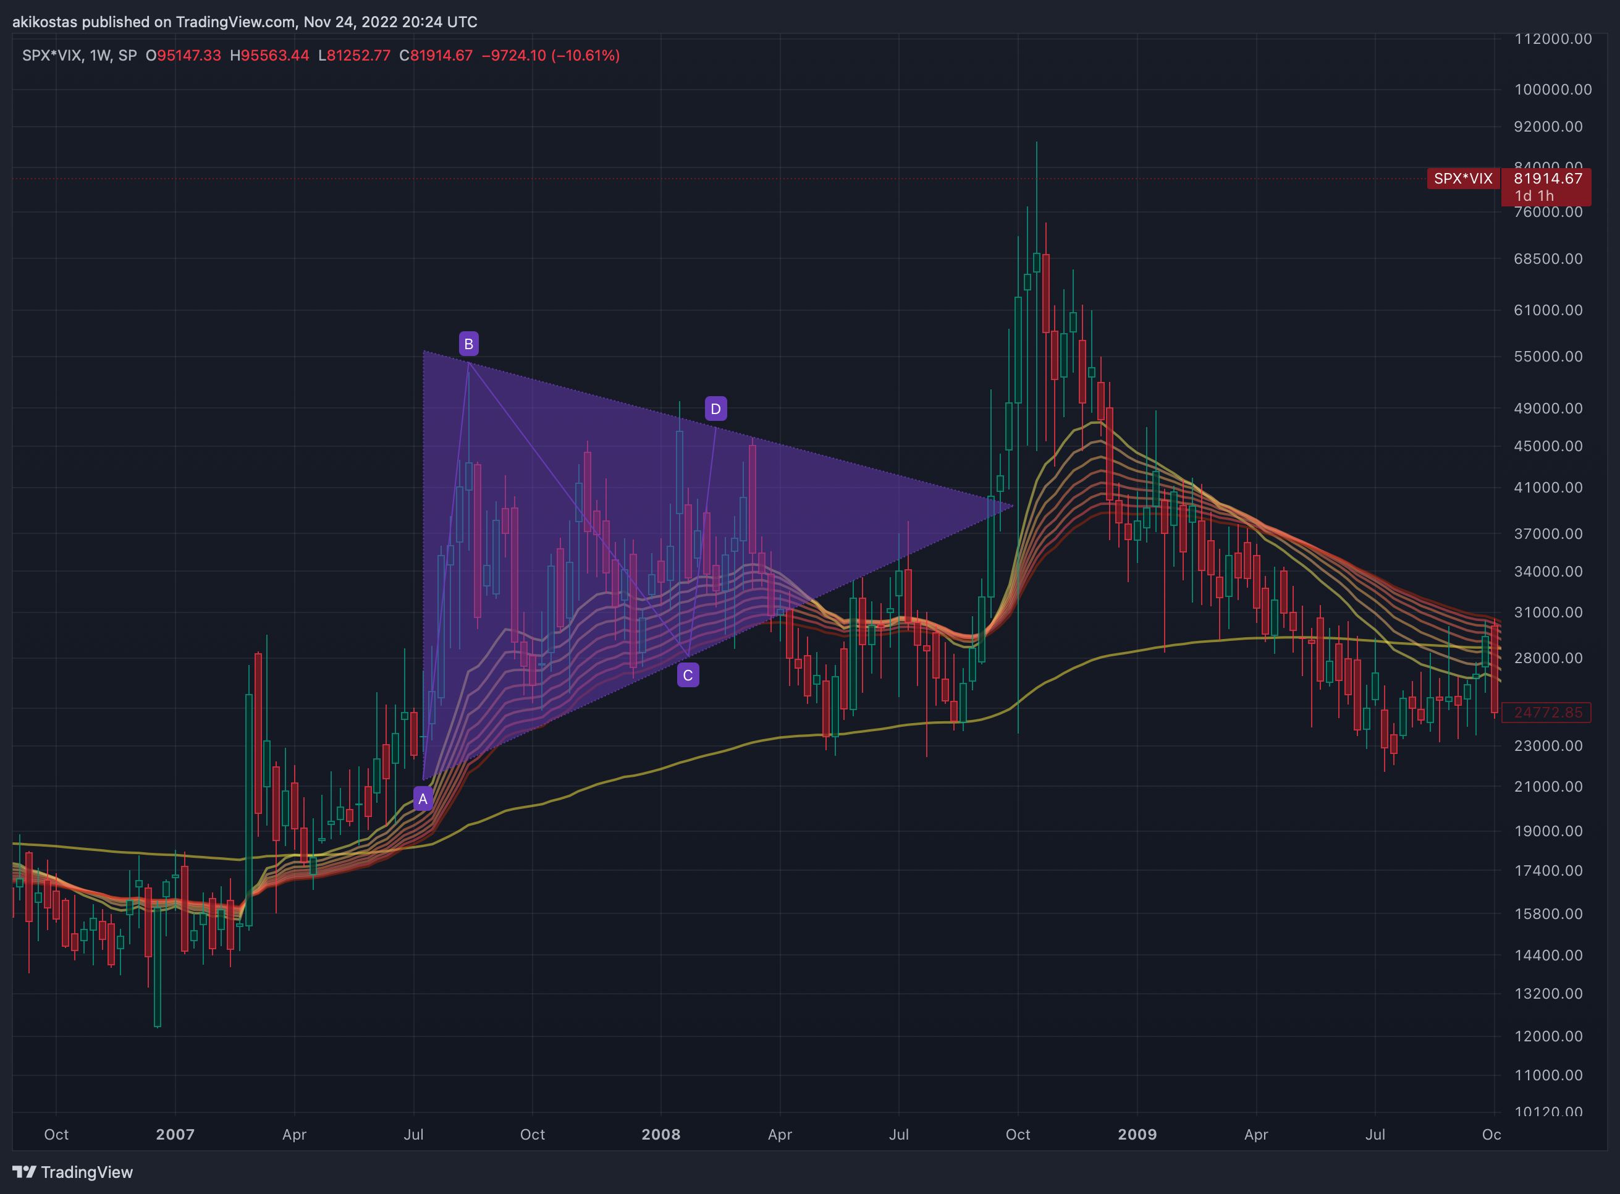
Task: Click the 2007 label on the time axis
Action: [175, 1134]
